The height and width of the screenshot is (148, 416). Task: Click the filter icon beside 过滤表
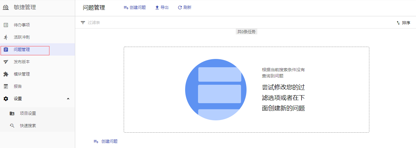pos(83,22)
